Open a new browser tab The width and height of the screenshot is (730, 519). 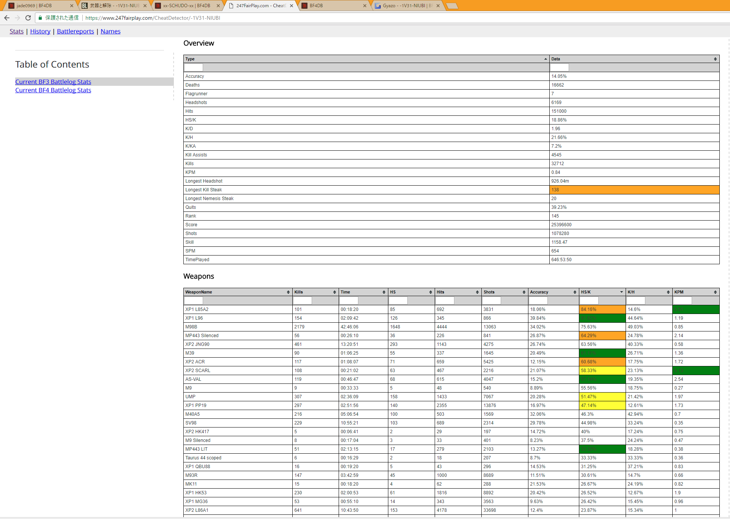(x=452, y=6)
